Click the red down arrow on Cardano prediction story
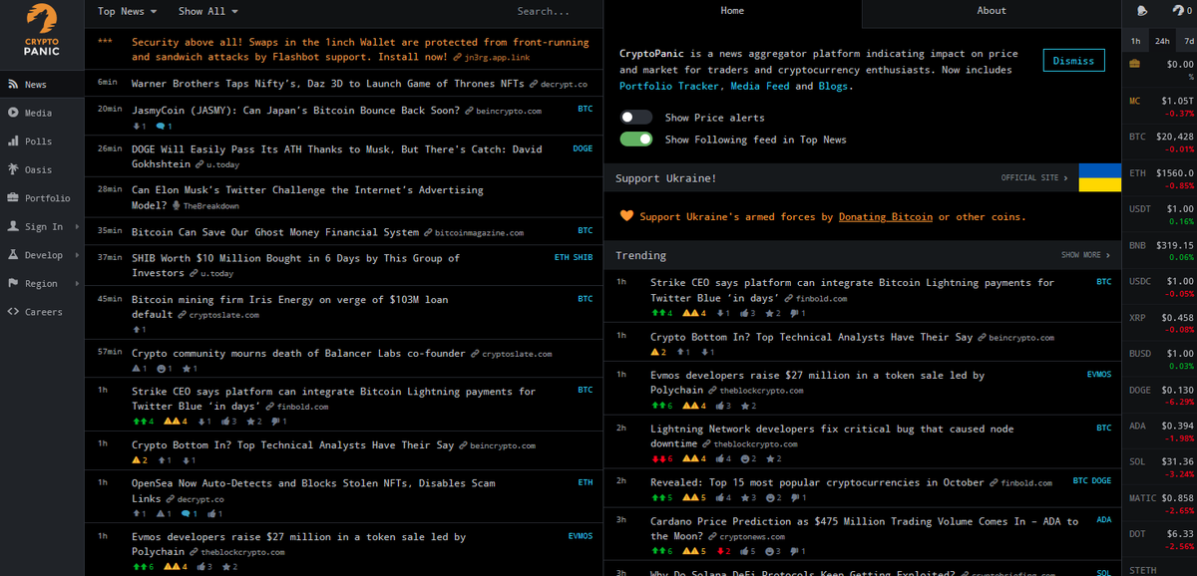The image size is (1197, 576). pos(719,551)
